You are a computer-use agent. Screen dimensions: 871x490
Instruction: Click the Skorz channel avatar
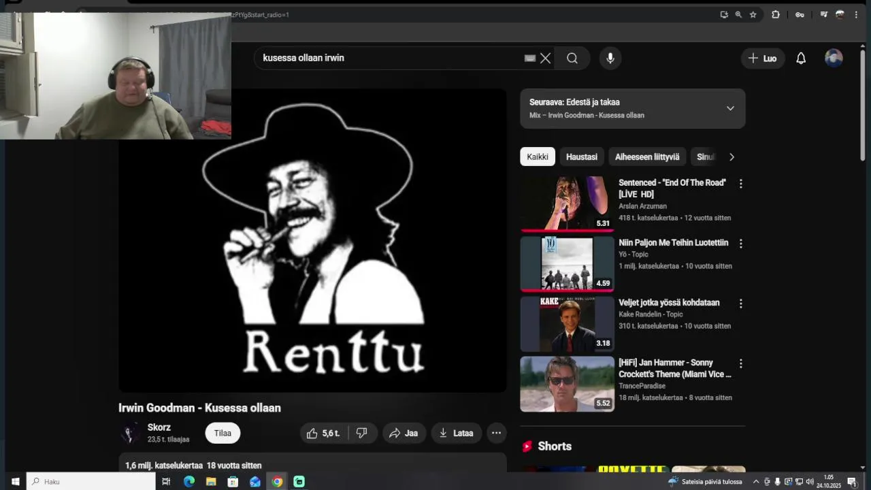coord(129,434)
